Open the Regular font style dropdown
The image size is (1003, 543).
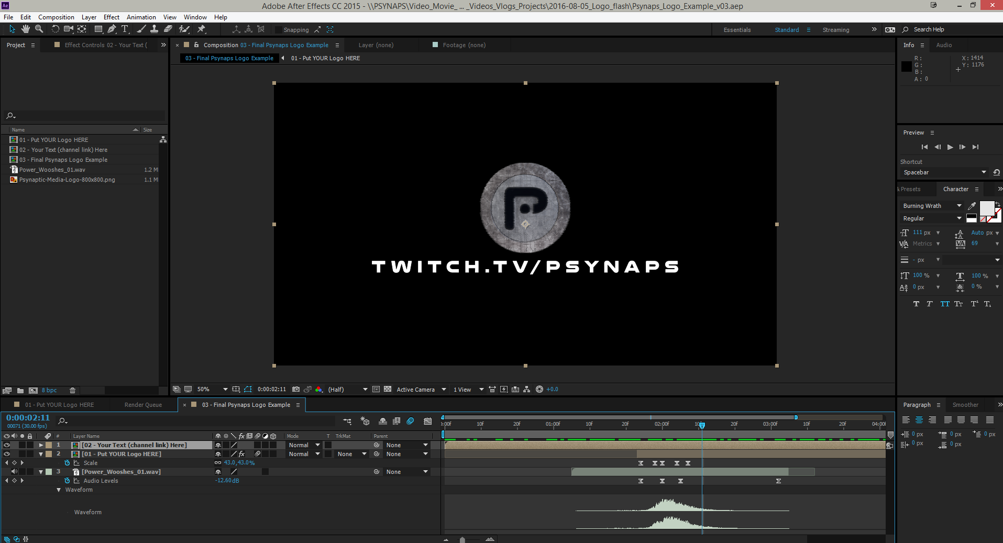932,218
